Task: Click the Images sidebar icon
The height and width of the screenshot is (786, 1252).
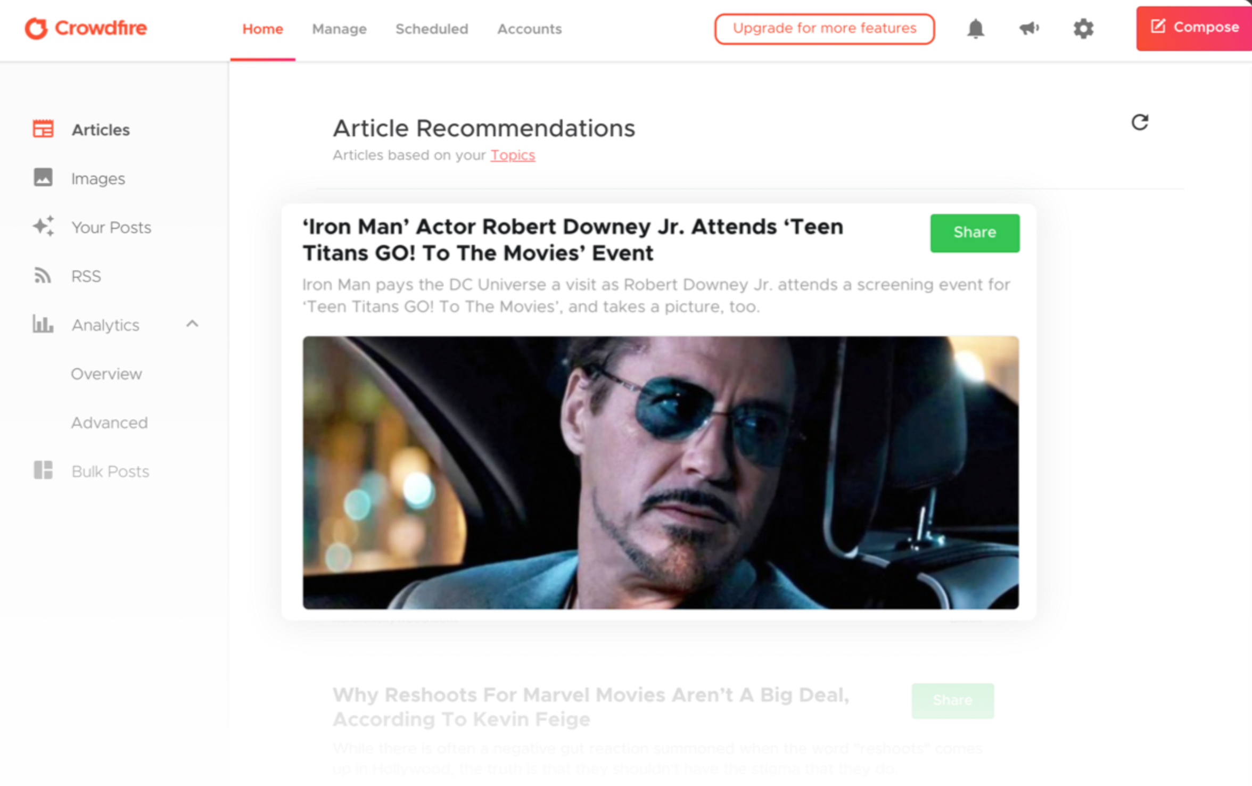Action: click(x=44, y=178)
